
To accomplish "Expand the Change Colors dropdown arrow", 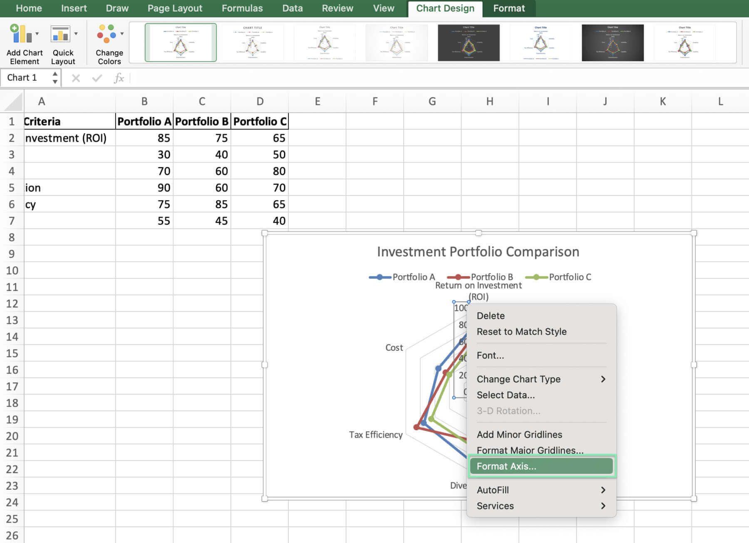I will click(122, 34).
